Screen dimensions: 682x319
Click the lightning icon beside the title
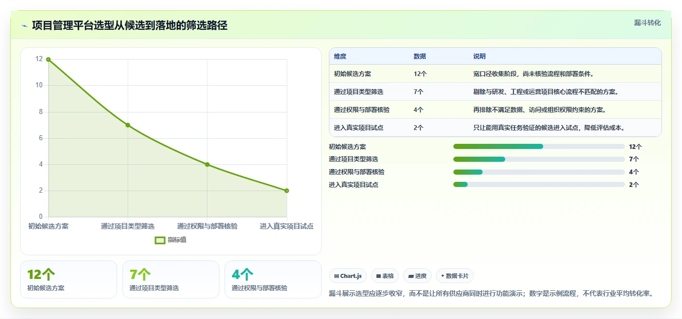click(x=24, y=26)
